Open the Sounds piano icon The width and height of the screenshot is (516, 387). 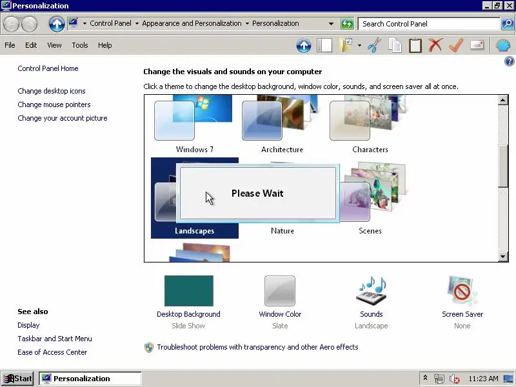[372, 291]
